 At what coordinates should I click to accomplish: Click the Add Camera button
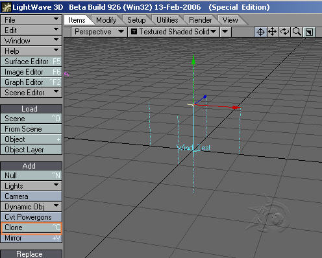(x=31, y=196)
